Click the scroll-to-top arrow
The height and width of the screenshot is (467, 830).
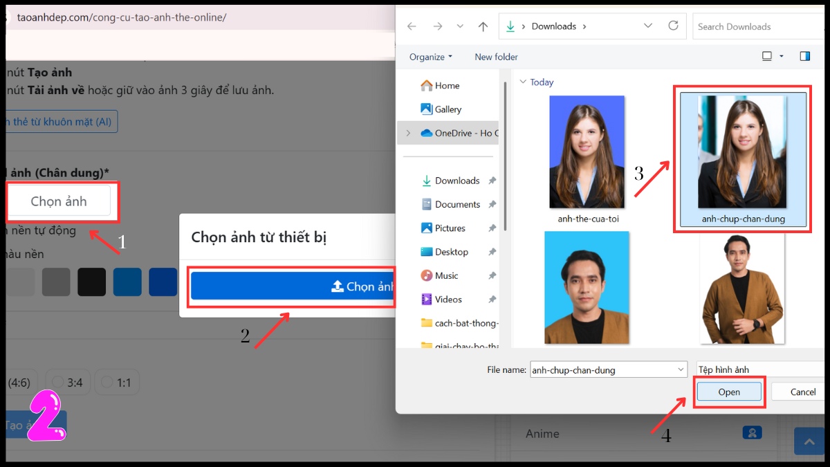(809, 441)
